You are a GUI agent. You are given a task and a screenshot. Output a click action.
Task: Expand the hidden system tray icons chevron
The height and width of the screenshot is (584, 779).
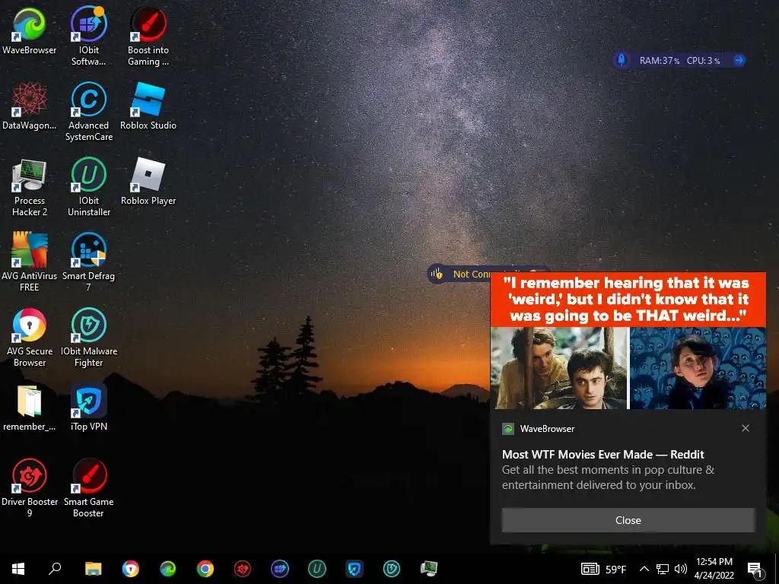click(x=644, y=569)
